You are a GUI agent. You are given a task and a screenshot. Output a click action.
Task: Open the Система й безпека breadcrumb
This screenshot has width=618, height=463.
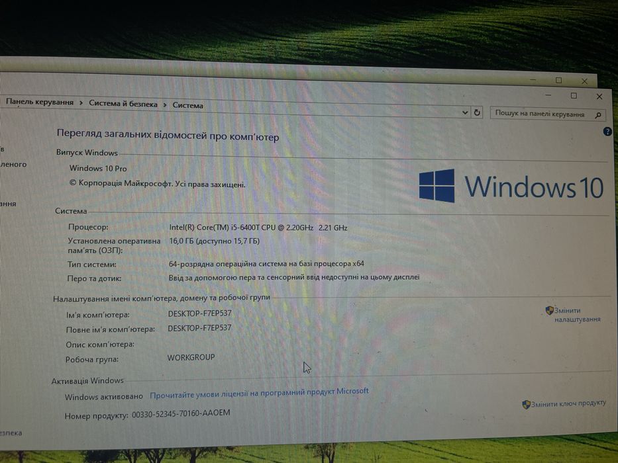(123, 104)
